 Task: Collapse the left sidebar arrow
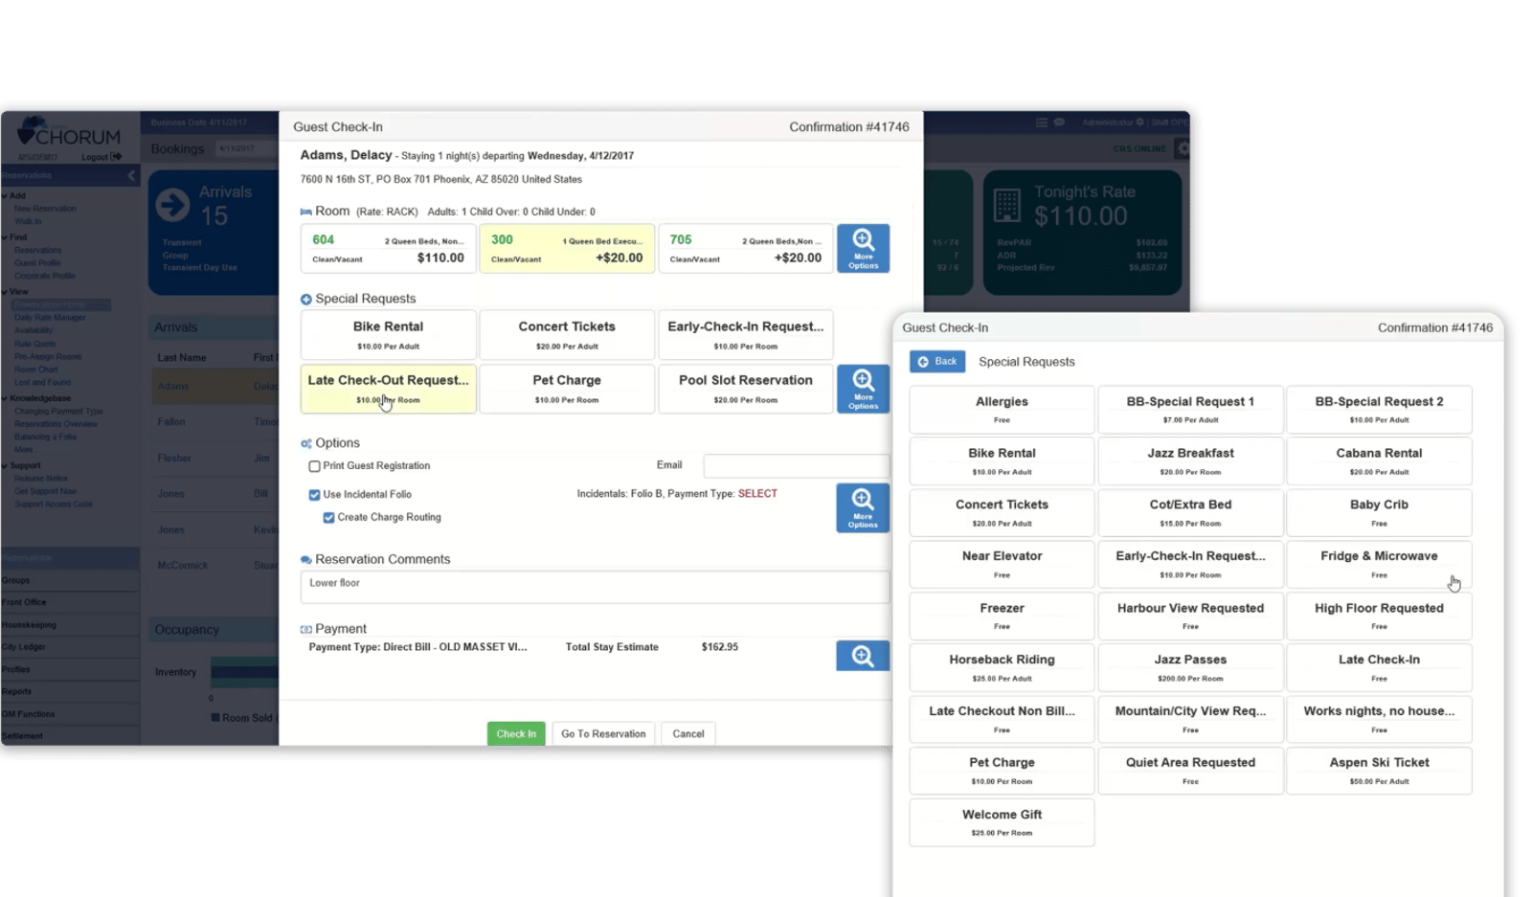coord(131,175)
